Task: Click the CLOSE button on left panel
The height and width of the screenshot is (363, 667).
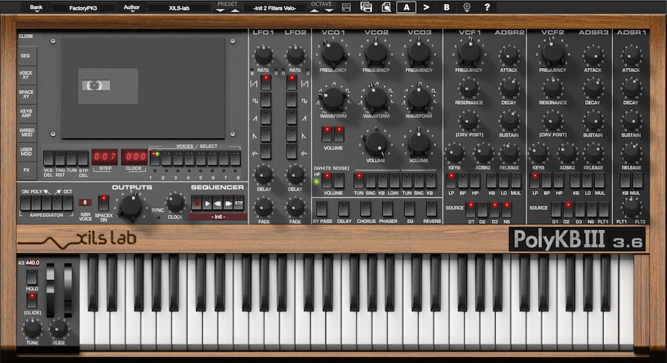Action: click(x=26, y=36)
